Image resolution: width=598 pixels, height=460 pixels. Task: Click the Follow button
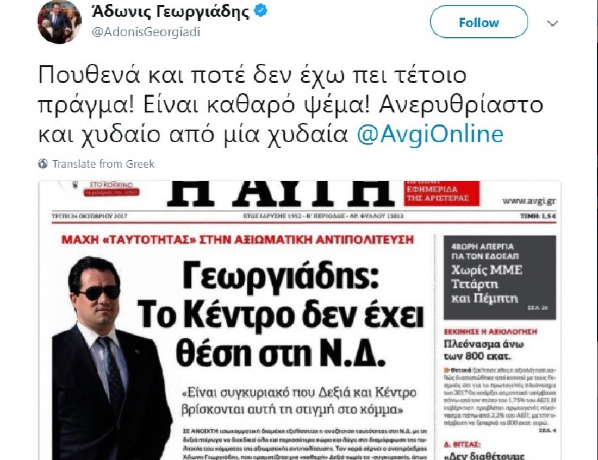click(479, 22)
